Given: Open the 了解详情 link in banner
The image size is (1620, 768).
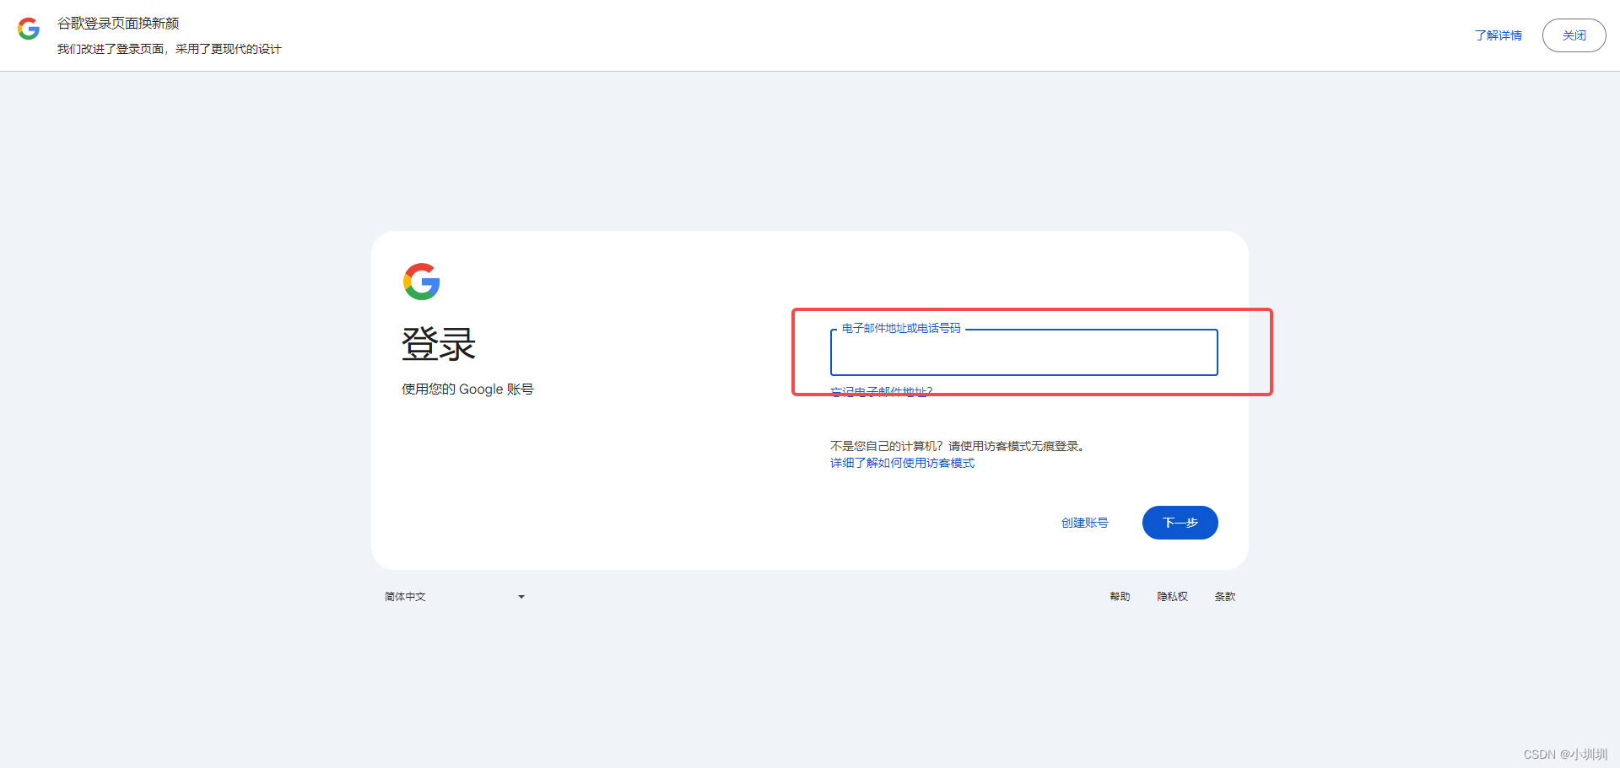Looking at the screenshot, I should [x=1498, y=35].
